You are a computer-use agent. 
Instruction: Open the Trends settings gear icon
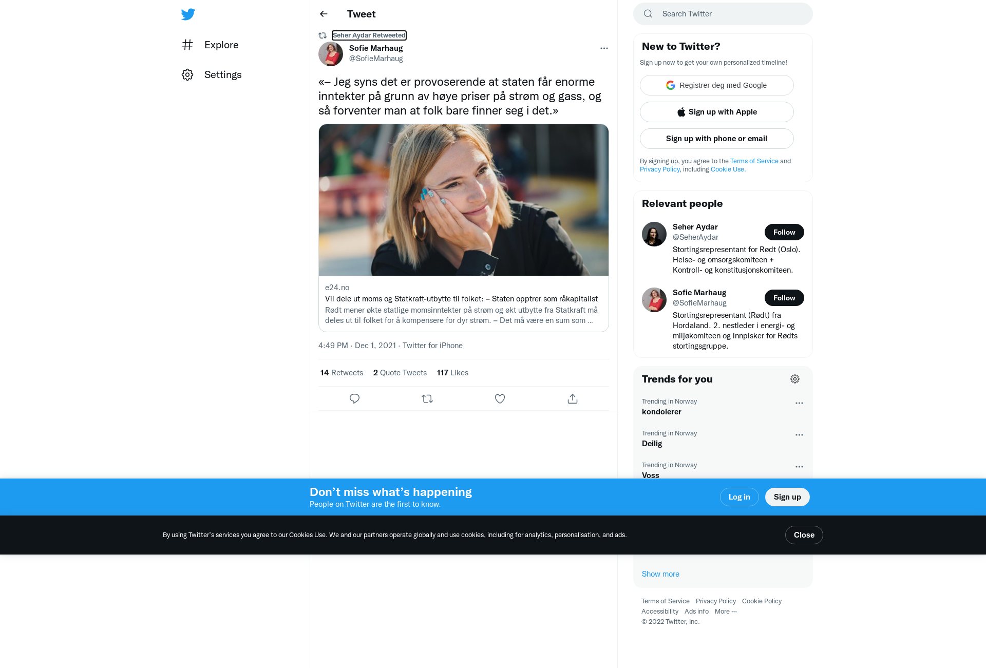click(795, 379)
